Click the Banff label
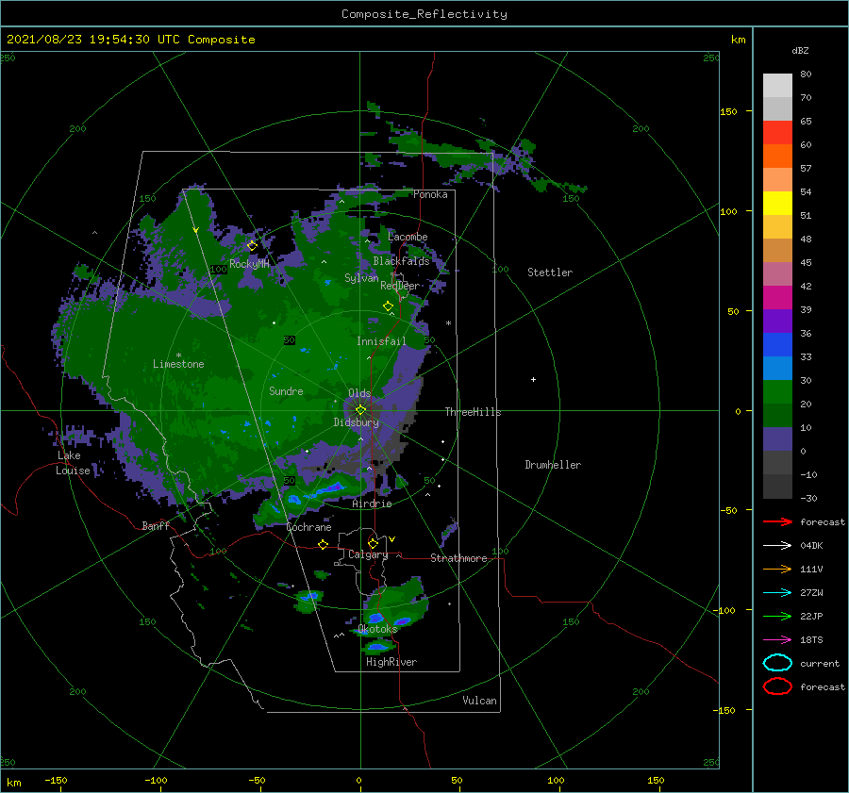The height and width of the screenshot is (793, 849). pos(156,525)
